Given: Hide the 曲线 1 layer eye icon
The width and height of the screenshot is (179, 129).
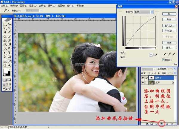Looking at the screenshot, I should 143,77.
